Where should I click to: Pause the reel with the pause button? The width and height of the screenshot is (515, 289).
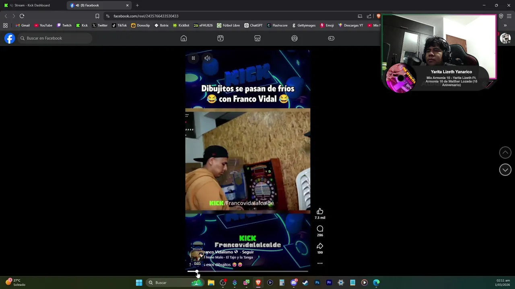tap(193, 58)
